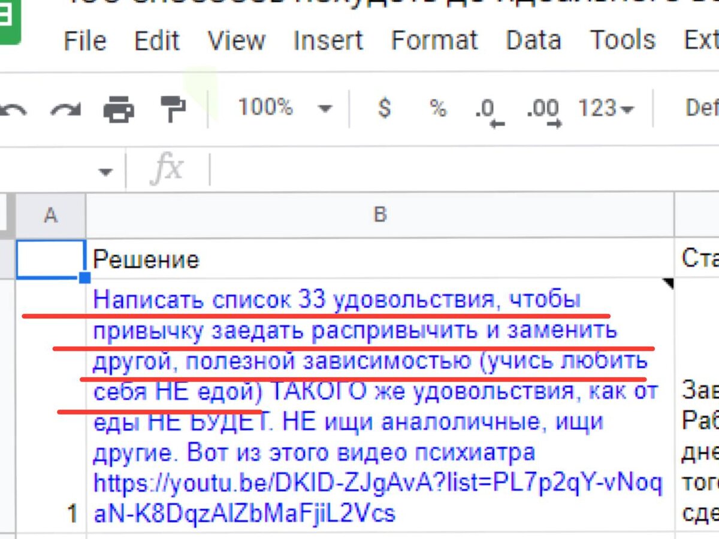Image resolution: width=719 pixels, height=539 pixels.
Task: Open the Tools menu
Action: pyautogui.click(x=623, y=41)
